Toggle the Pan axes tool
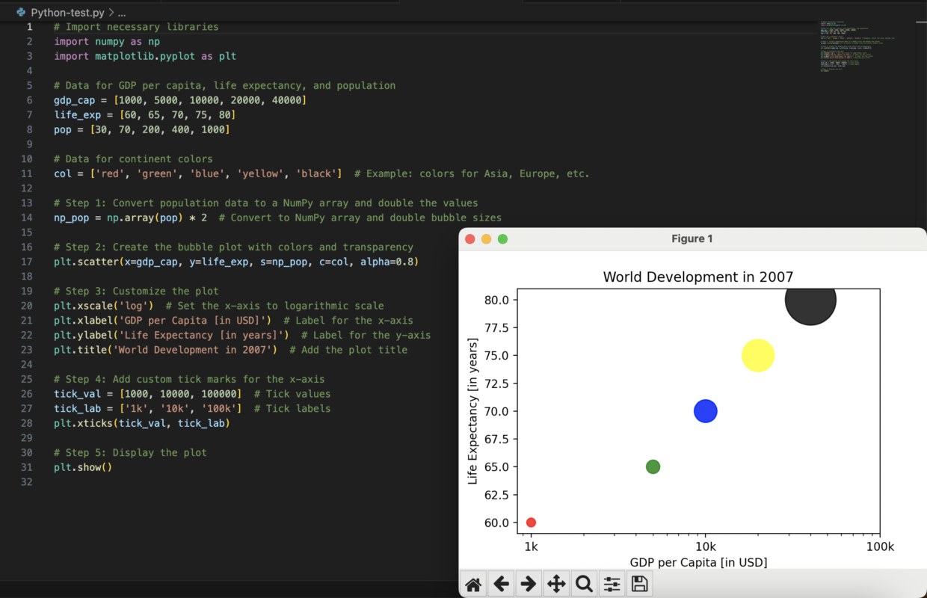The height and width of the screenshot is (598, 927). tap(556, 584)
